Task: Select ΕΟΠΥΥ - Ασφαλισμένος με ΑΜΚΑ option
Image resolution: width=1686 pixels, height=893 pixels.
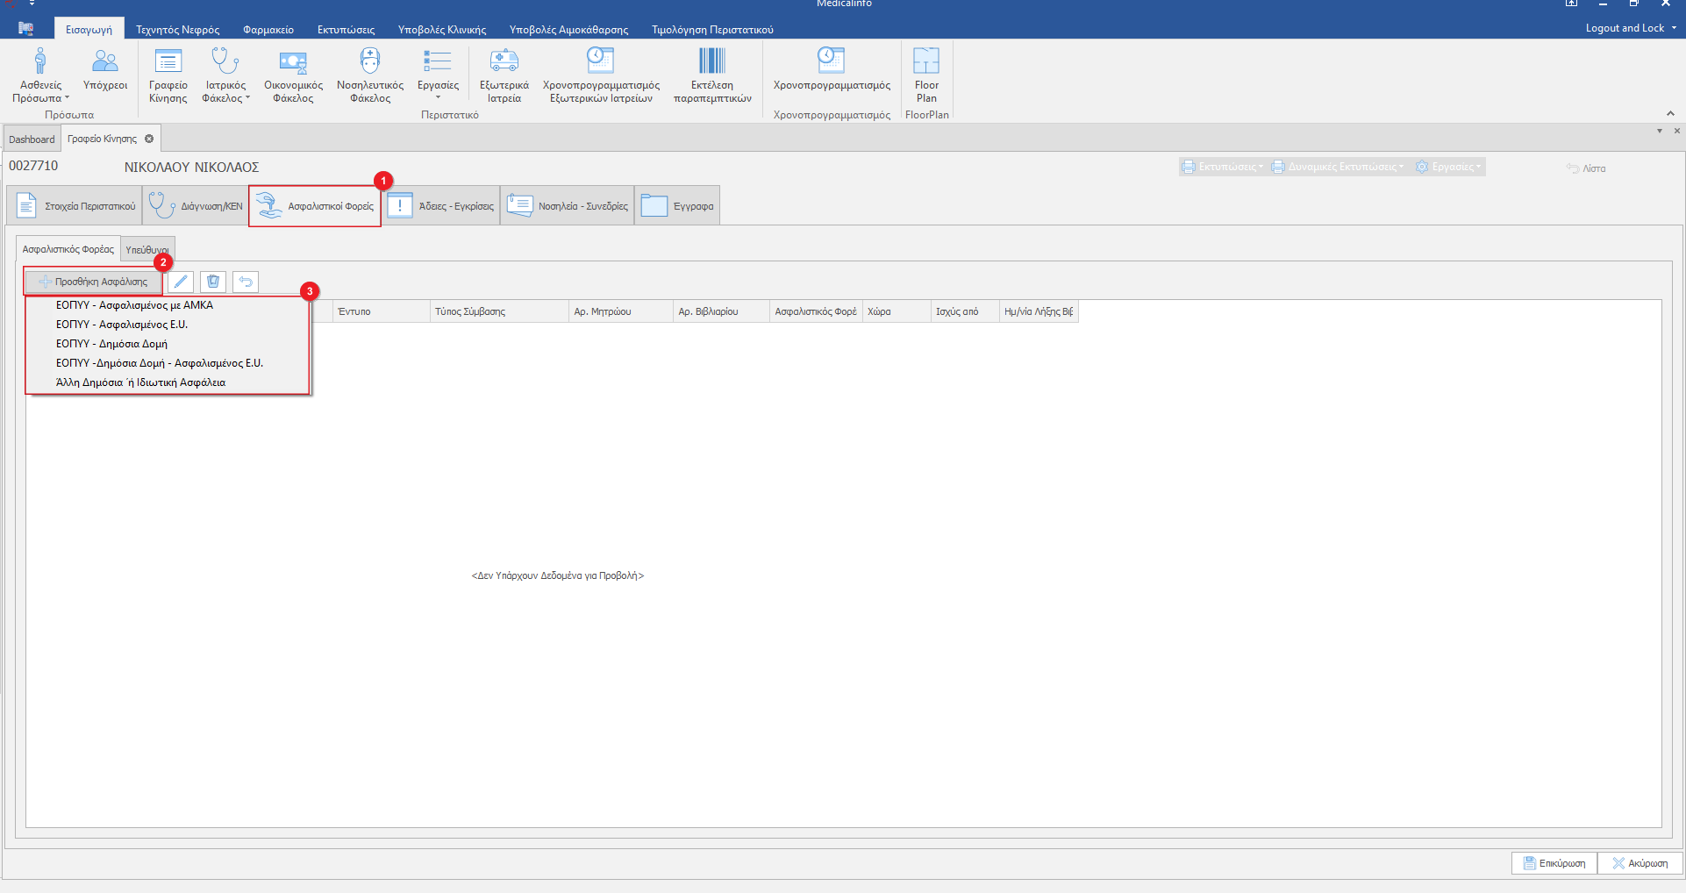Action: 134,305
